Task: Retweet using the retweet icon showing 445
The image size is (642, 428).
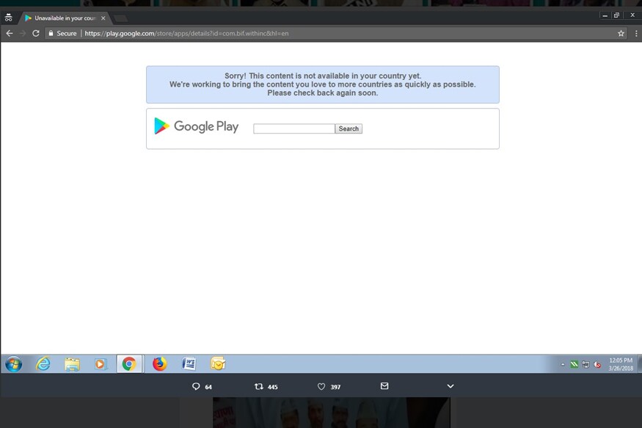Action: (259, 386)
